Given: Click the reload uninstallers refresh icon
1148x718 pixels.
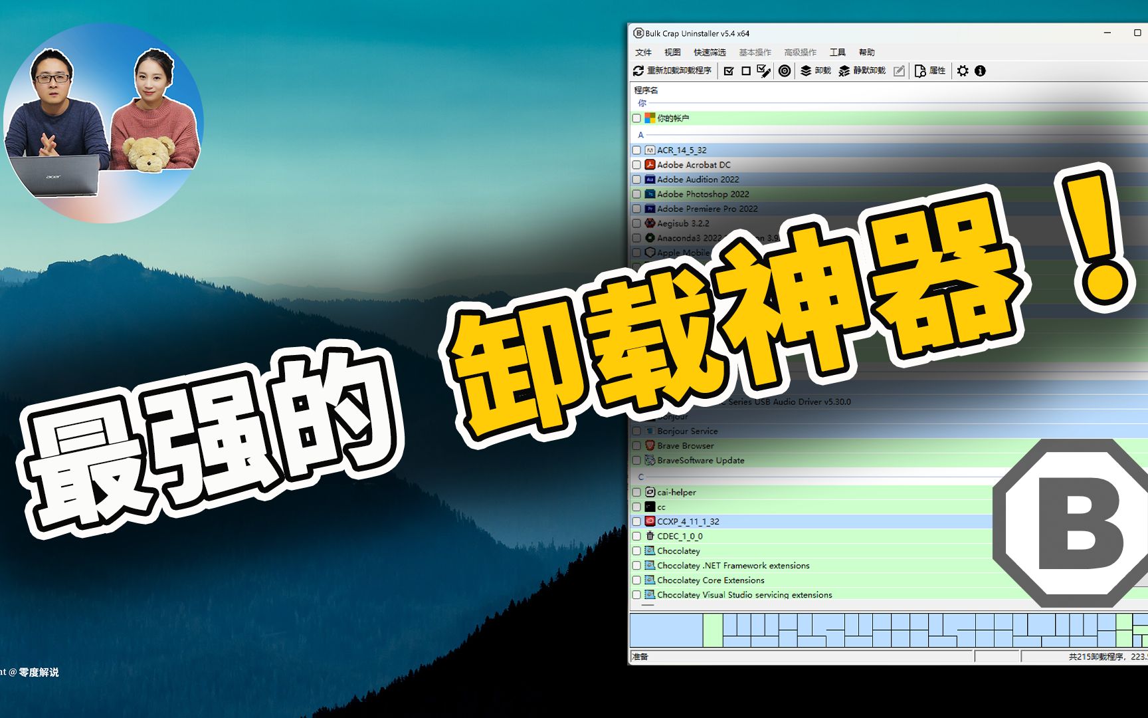Looking at the screenshot, I should click(x=638, y=70).
